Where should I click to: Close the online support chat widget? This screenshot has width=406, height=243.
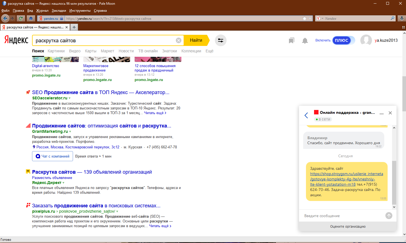390,113
